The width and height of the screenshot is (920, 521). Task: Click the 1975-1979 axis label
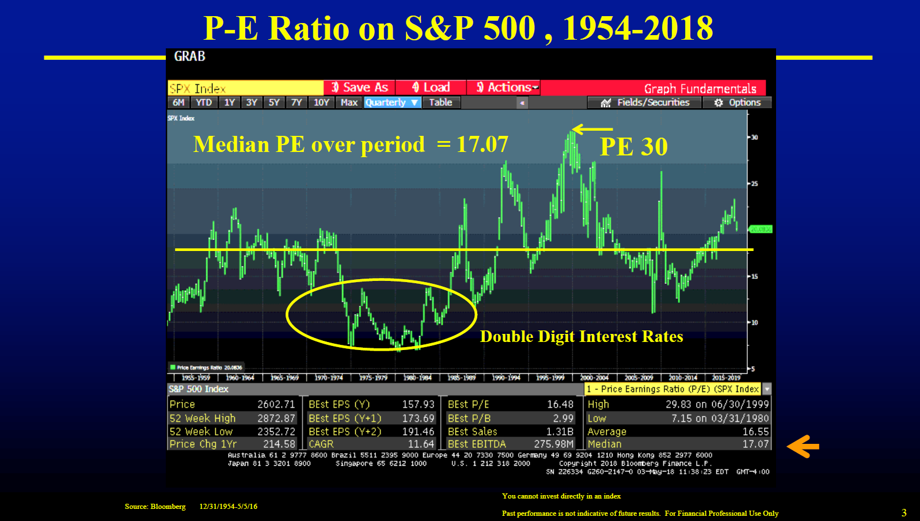(x=374, y=378)
